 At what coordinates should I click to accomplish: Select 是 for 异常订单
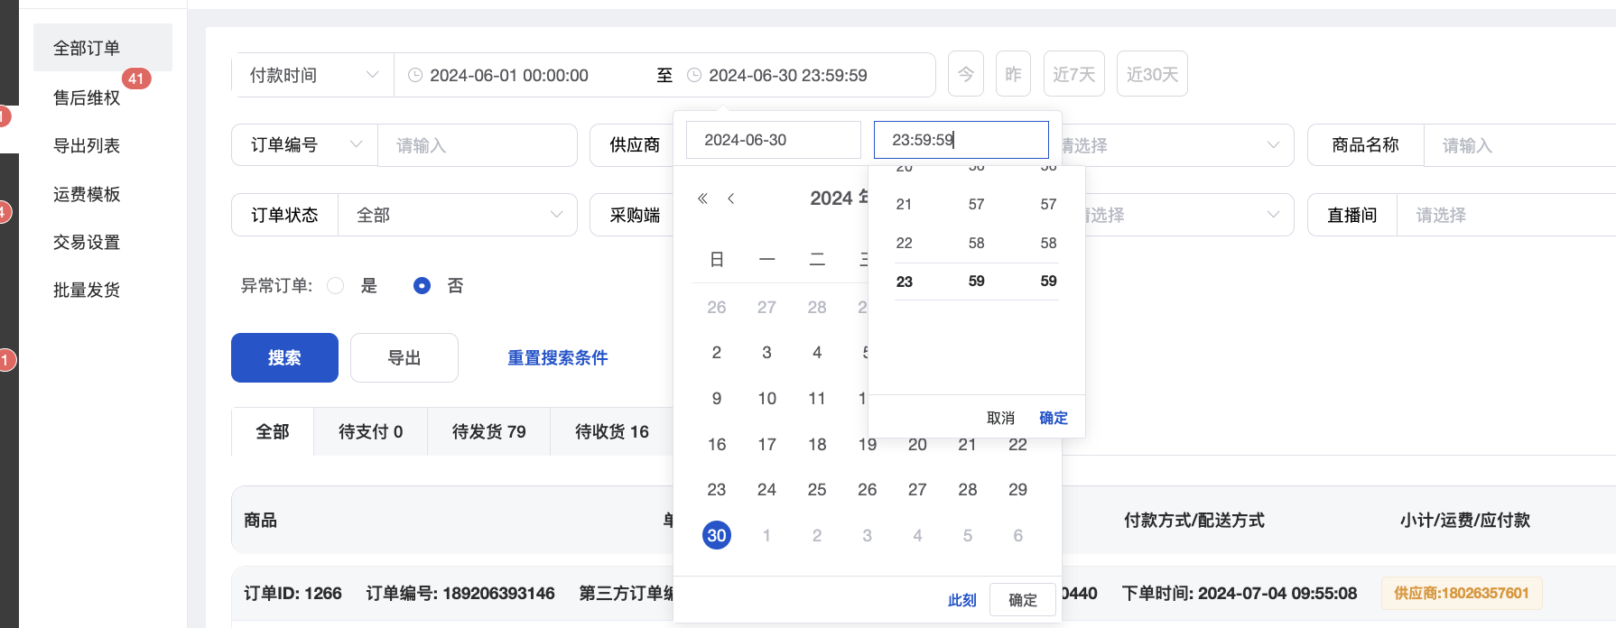(x=336, y=286)
